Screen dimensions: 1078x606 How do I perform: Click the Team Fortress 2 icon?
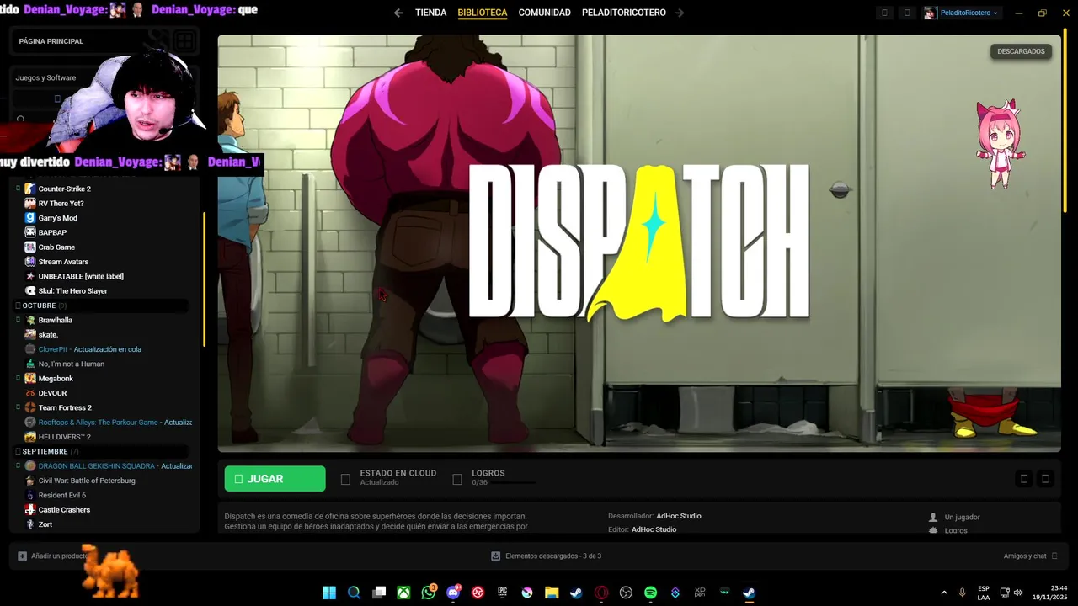click(x=30, y=407)
